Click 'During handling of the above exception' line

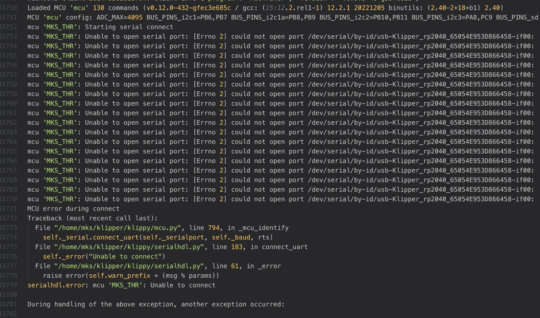[x=156, y=304]
